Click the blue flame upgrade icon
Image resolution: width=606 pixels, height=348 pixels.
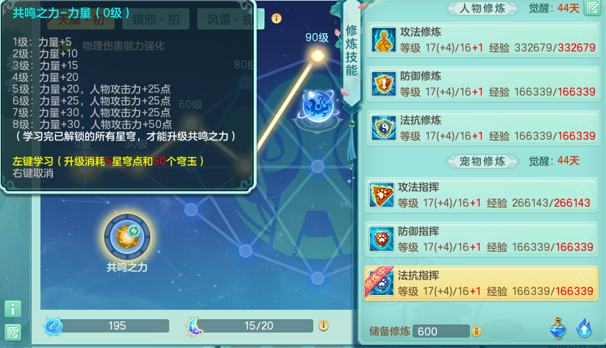(584, 328)
